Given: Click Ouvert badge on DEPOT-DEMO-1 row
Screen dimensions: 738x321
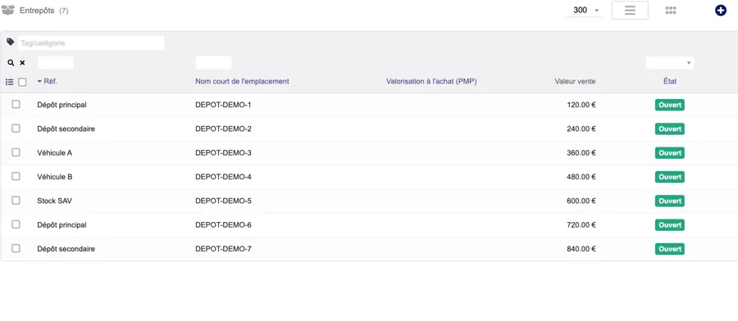Looking at the screenshot, I should click(670, 105).
